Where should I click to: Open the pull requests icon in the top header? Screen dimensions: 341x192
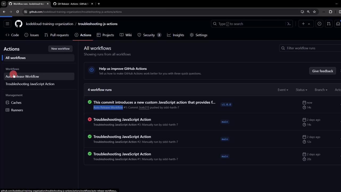click(329, 24)
